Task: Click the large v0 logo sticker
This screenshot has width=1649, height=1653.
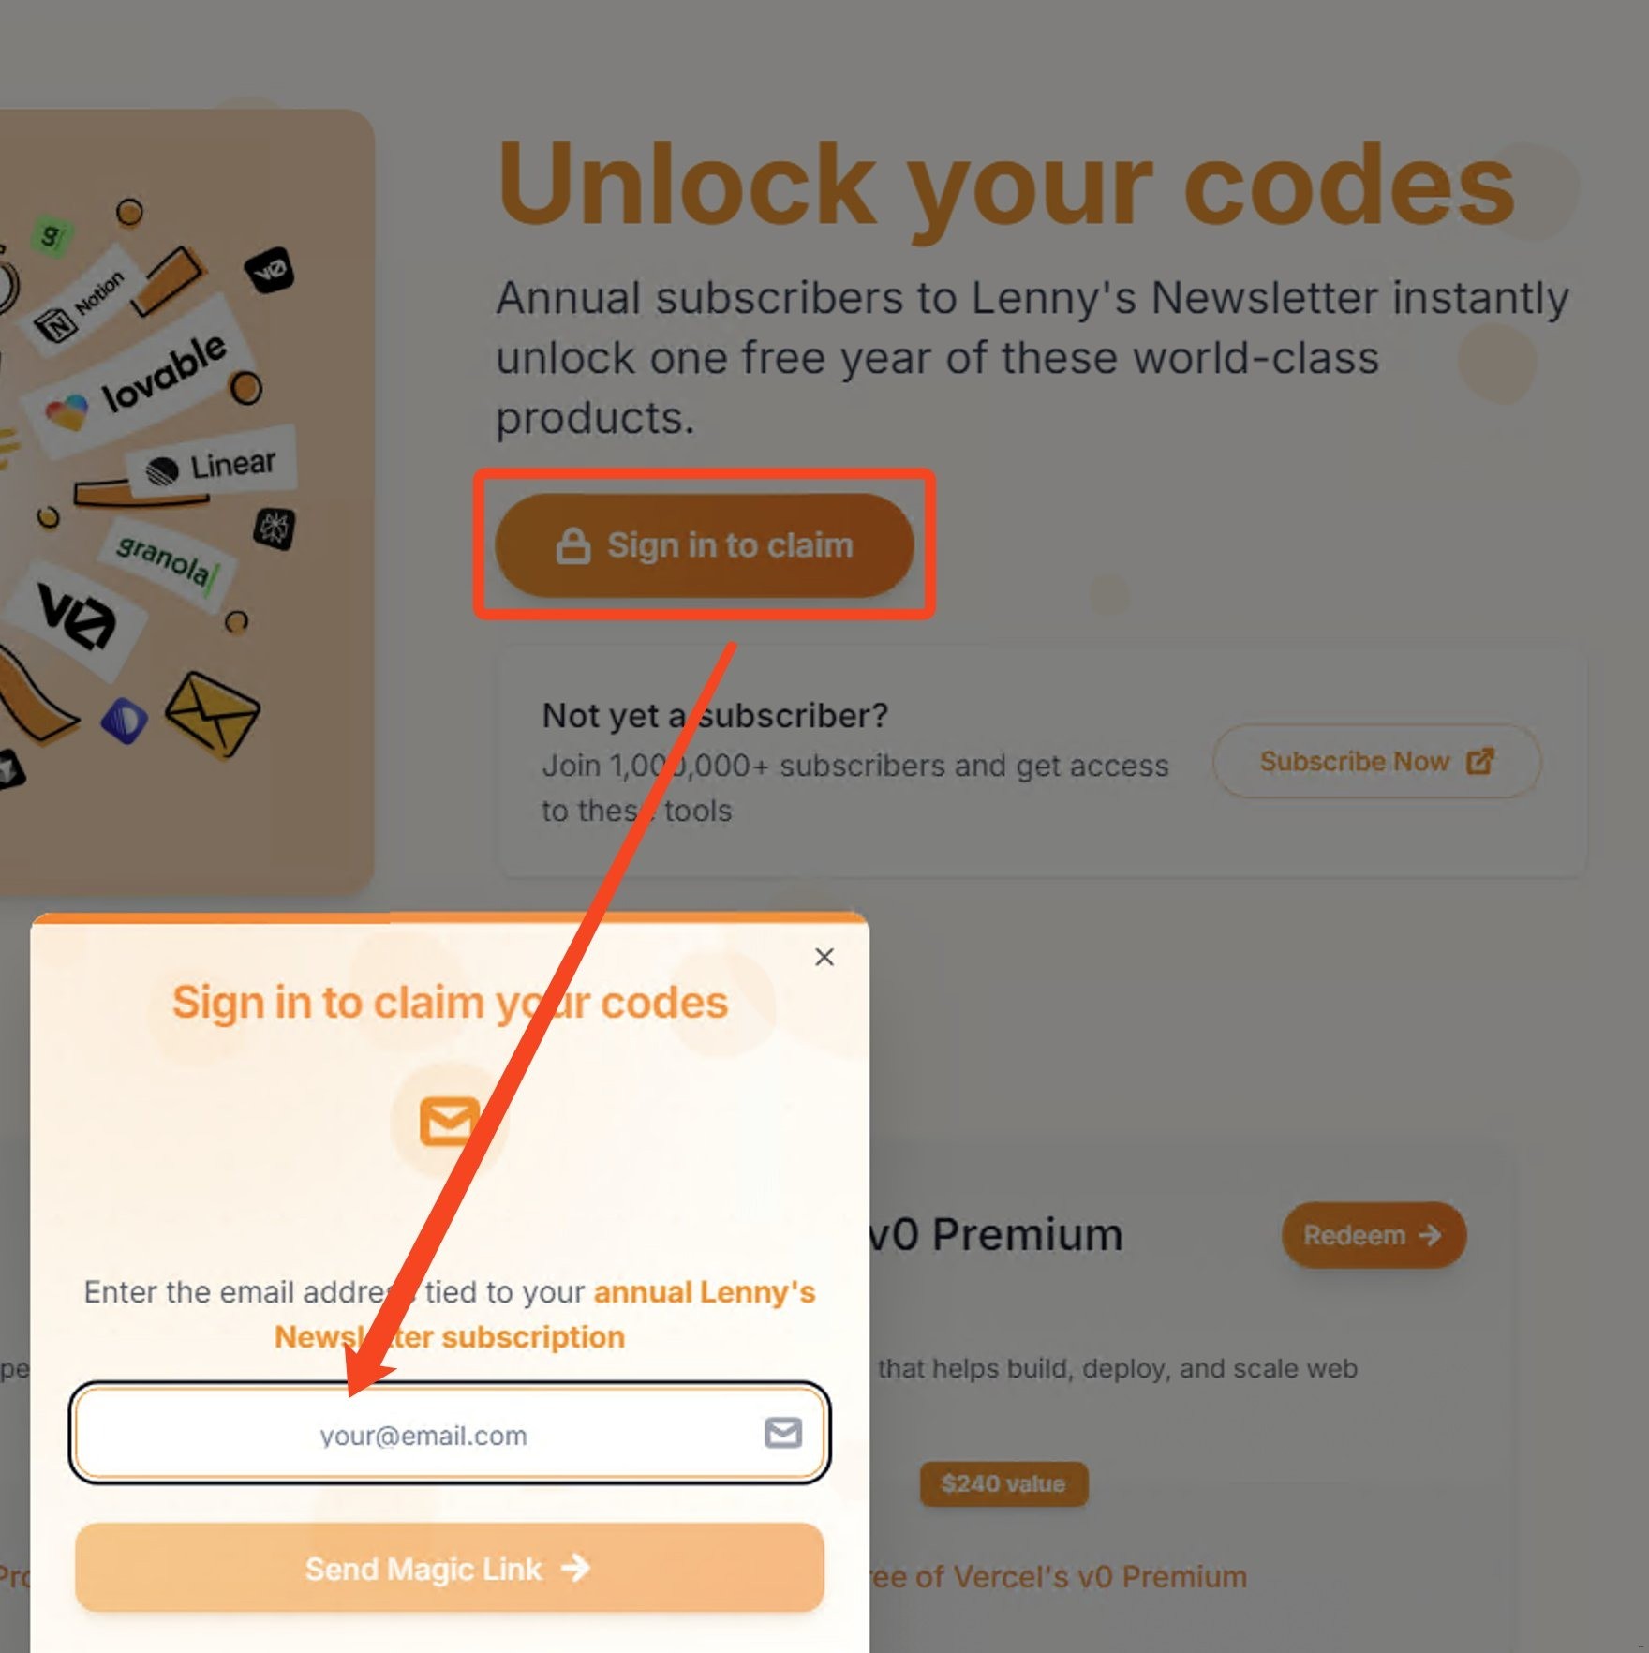Action: pos(77,617)
